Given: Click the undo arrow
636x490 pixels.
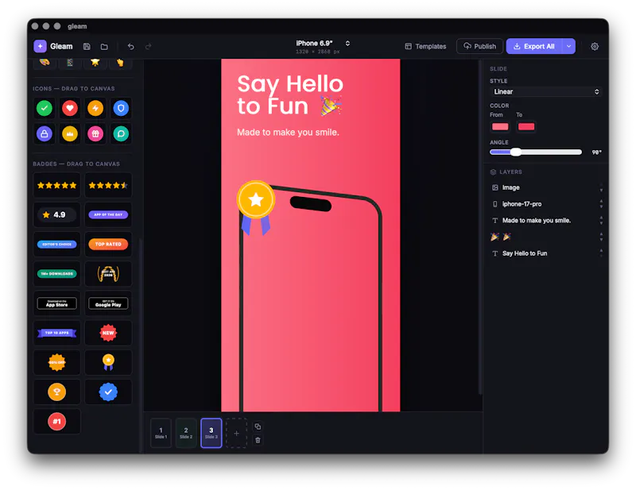Looking at the screenshot, I should pyautogui.click(x=130, y=47).
